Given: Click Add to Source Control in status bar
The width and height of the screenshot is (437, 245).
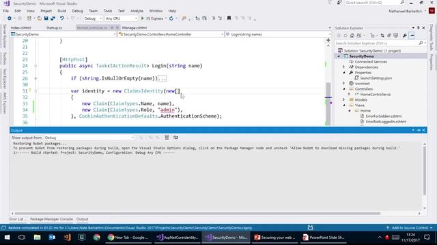Looking at the screenshot, I should click(x=410, y=228).
